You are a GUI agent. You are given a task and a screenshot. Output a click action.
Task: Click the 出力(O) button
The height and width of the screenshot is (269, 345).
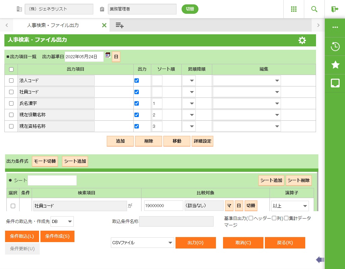point(195,242)
